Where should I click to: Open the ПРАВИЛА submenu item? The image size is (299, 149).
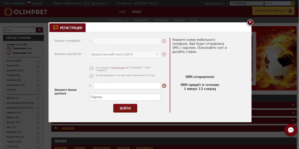(x=179, y=20)
